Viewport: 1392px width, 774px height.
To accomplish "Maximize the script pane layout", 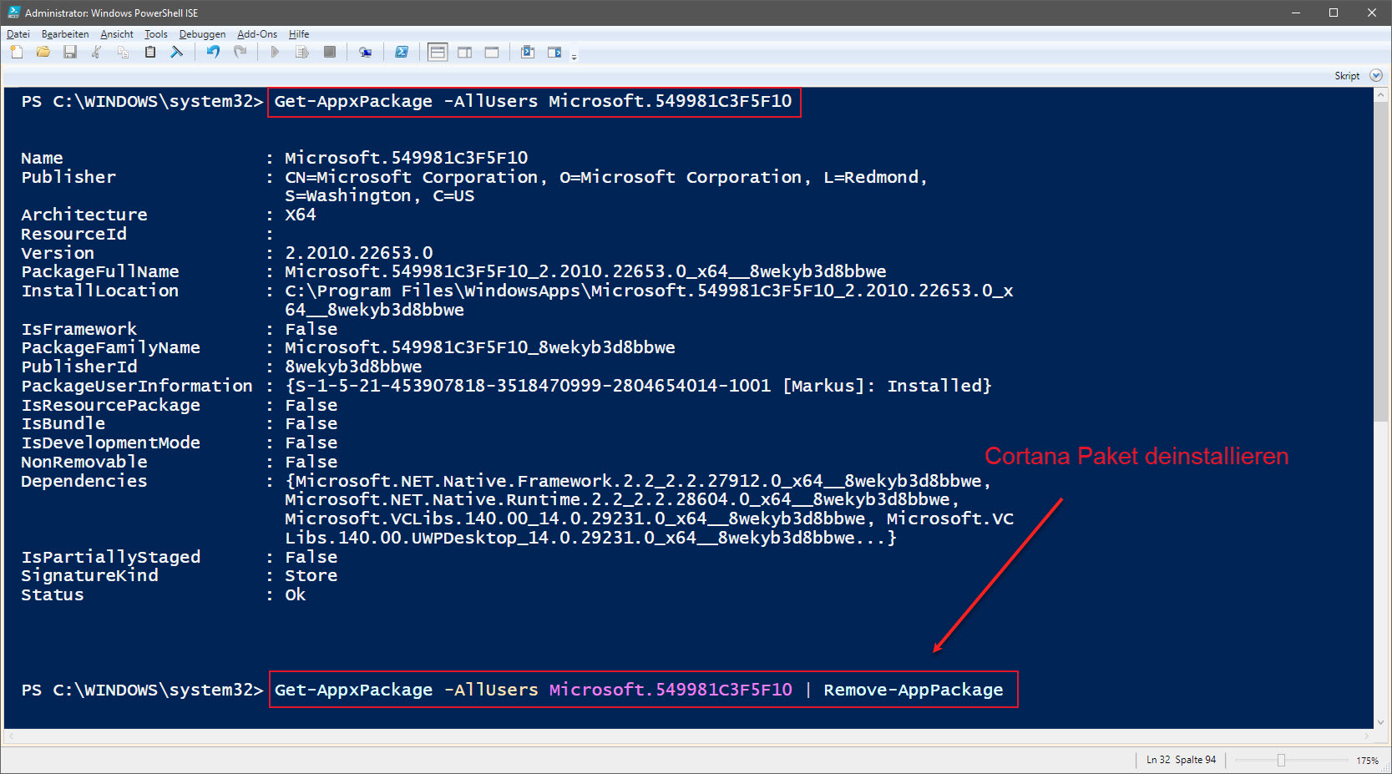I will pyautogui.click(x=492, y=52).
